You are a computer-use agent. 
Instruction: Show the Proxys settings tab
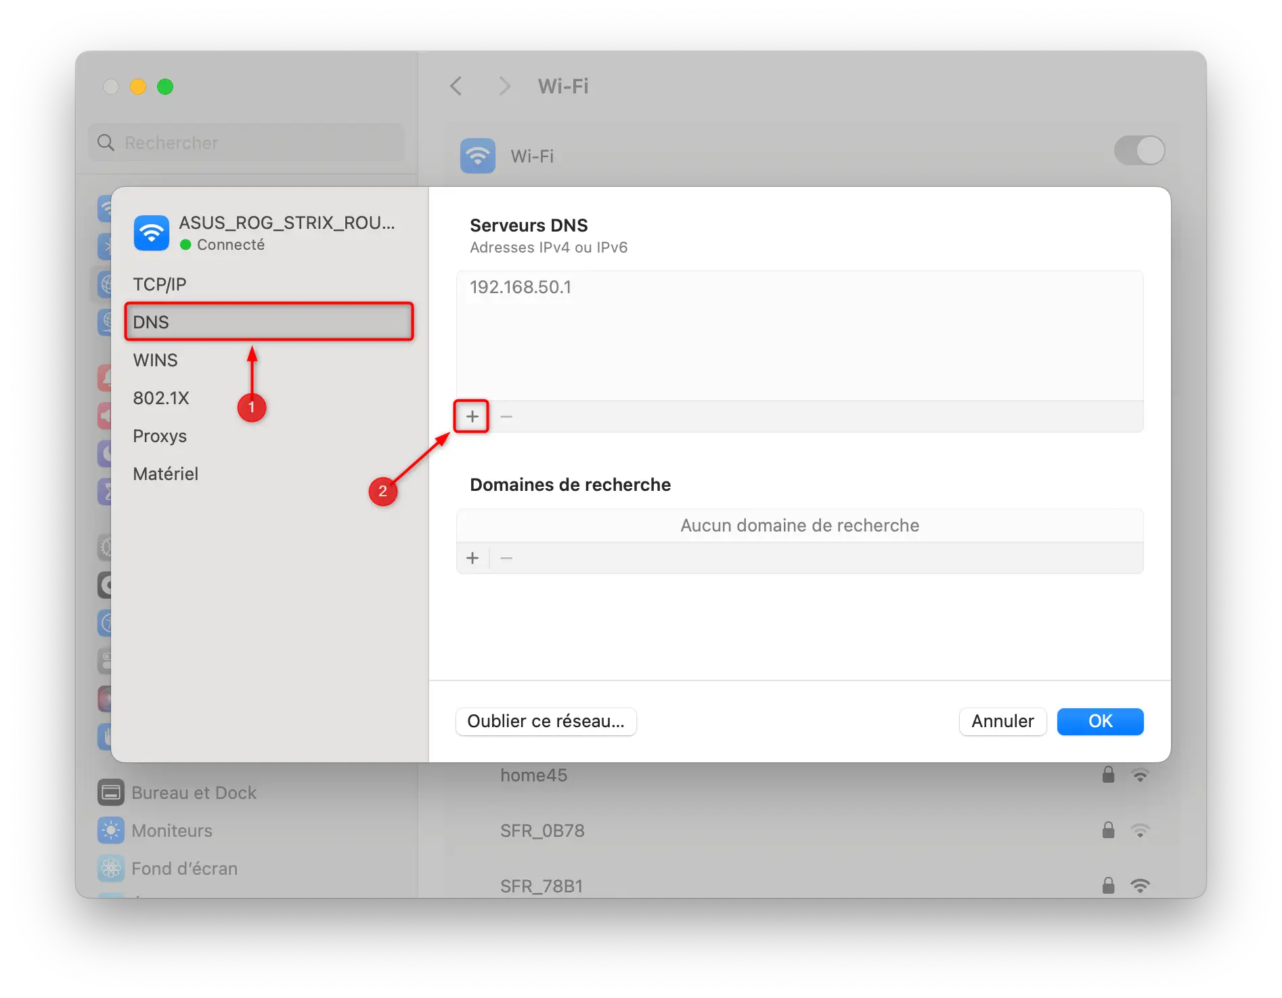coord(269,435)
